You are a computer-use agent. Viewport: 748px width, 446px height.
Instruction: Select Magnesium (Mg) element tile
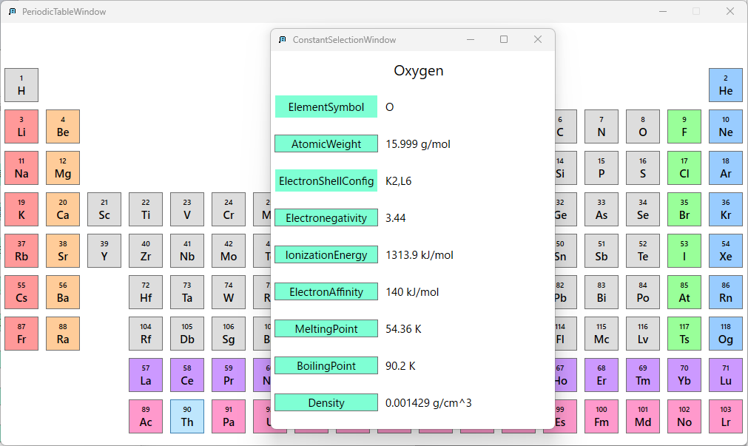(x=63, y=168)
